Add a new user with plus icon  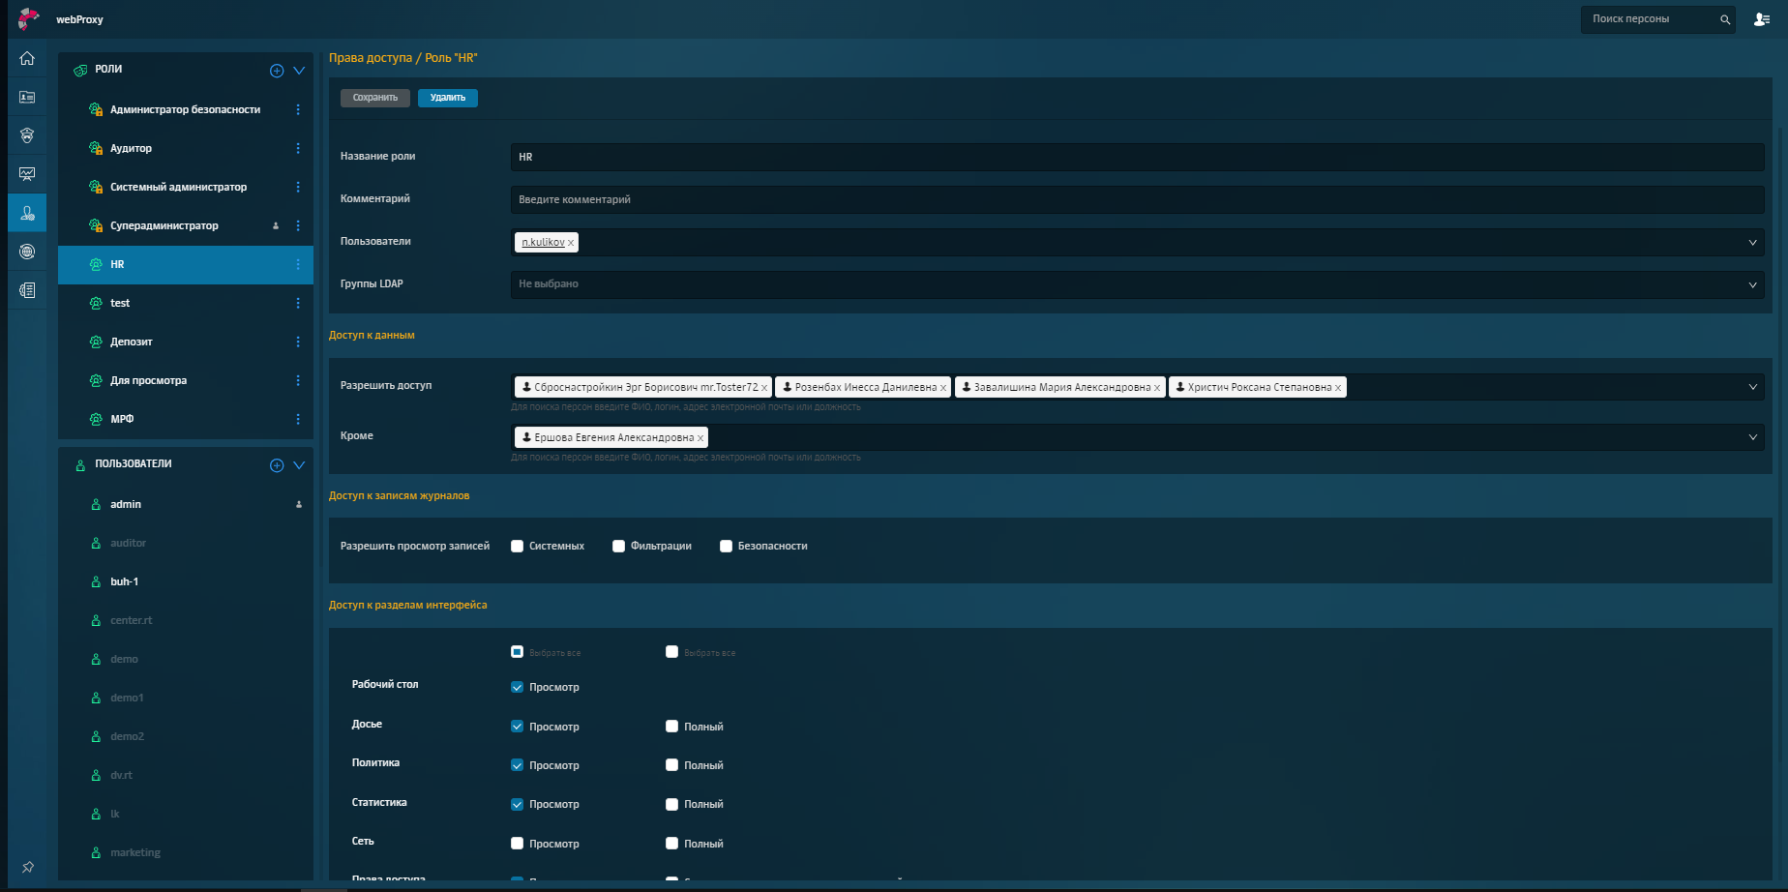[277, 465]
